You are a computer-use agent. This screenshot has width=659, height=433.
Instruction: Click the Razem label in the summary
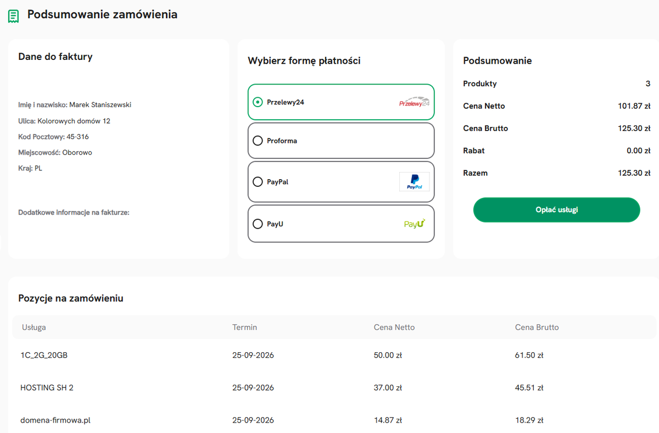pyautogui.click(x=476, y=173)
